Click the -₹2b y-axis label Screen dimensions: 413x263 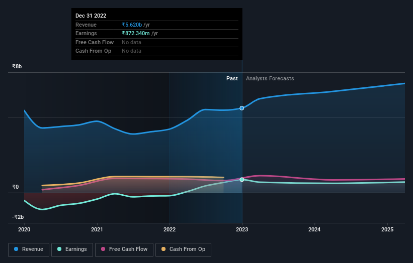tap(18, 217)
